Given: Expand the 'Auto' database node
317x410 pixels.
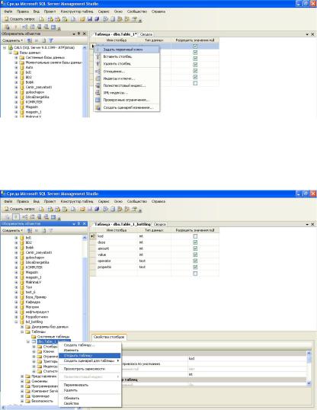Looking at the screenshot, I should tap(16, 68).
